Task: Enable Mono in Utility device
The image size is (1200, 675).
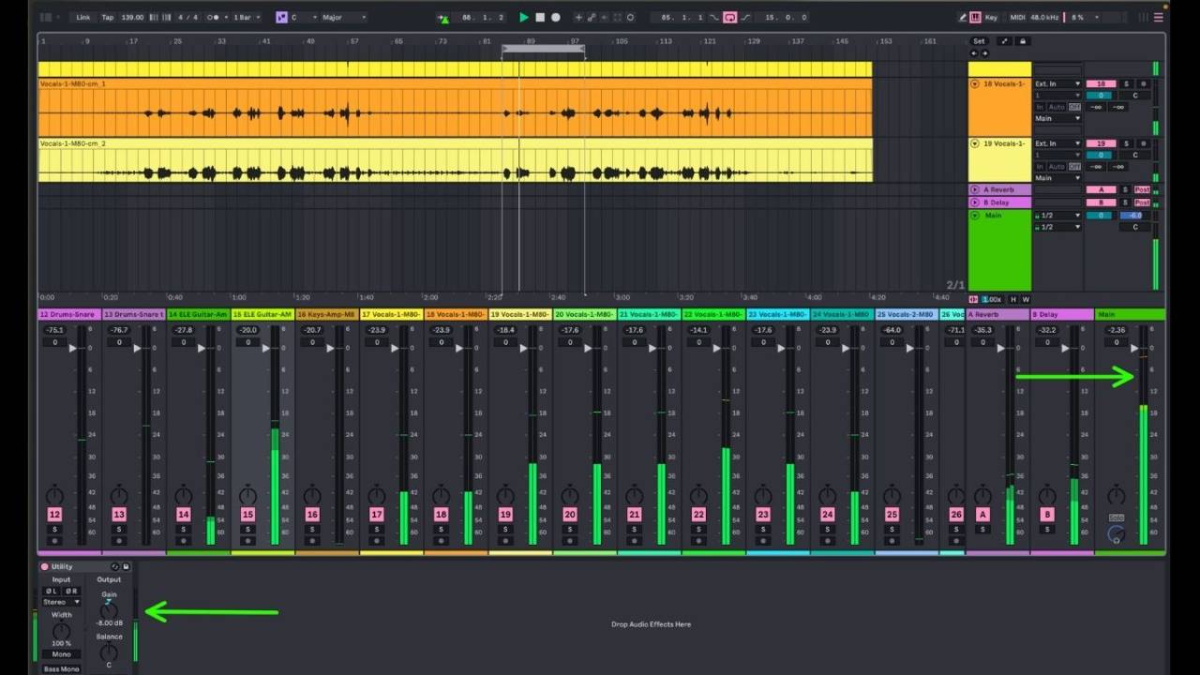Action: (x=61, y=654)
